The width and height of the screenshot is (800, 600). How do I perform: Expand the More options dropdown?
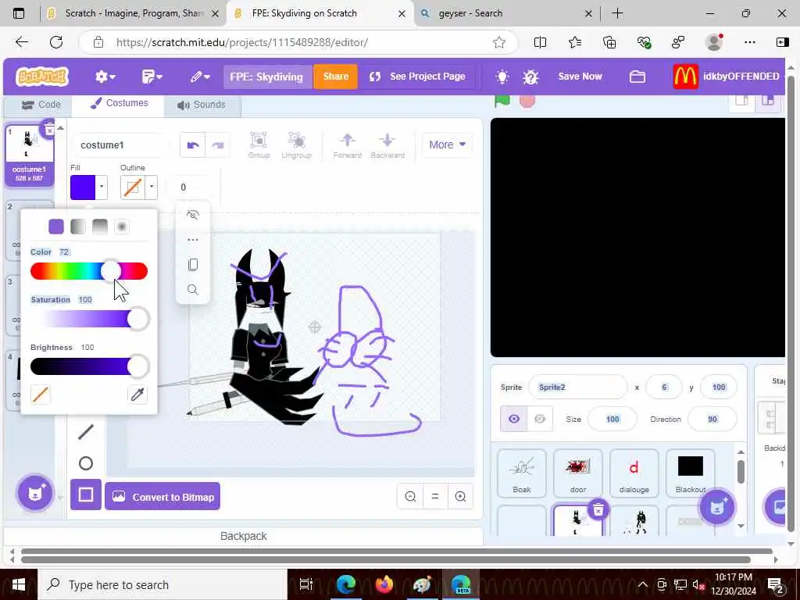(x=447, y=145)
